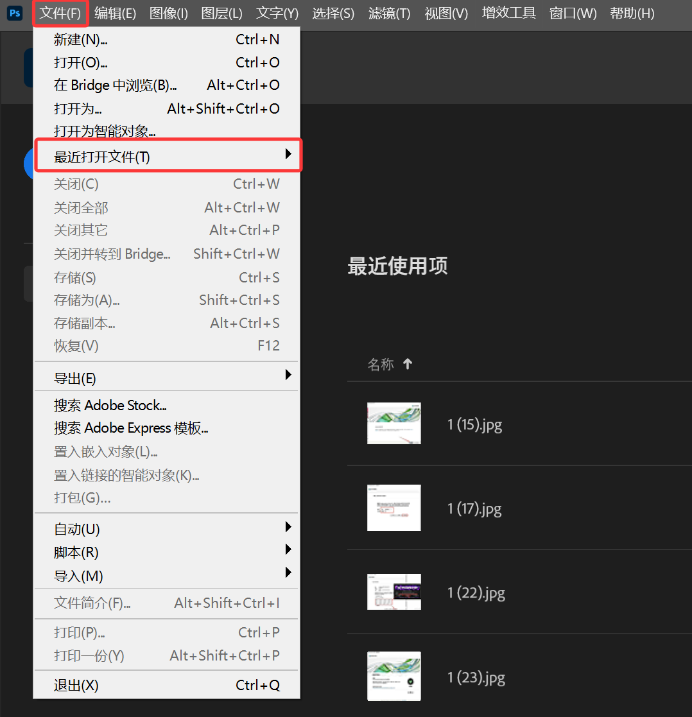Choose 搜索 Adobe Stock... entry

[166, 405]
